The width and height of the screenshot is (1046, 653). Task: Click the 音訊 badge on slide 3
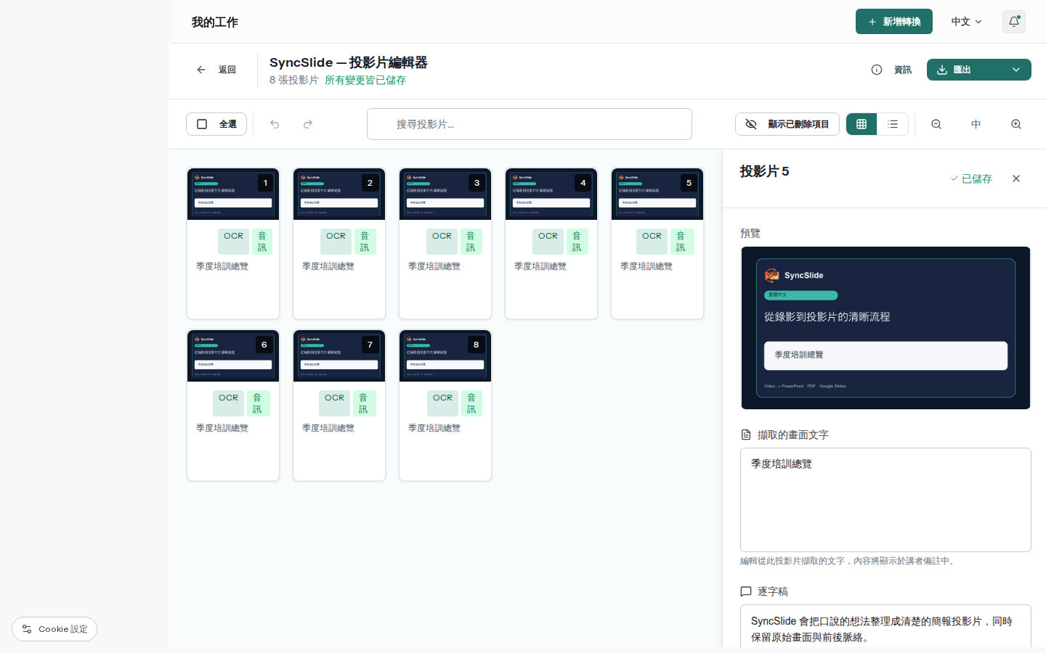tap(471, 242)
